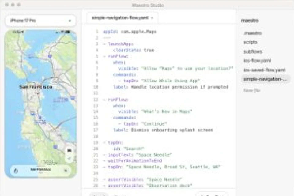The height and width of the screenshot is (196, 294).
Task: Click the "Handle location permission if prompted" label line
Action: (x=171, y=87)
